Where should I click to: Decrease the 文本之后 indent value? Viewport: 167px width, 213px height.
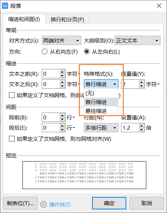[x=62, y=86]
